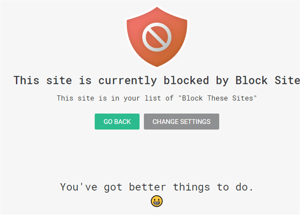Screen dimensions: 300x215
Task: Click the word "currently" in the heading
Action: point(128,81)
